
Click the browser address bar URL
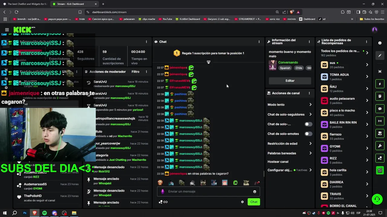click(x=109, y=12)
